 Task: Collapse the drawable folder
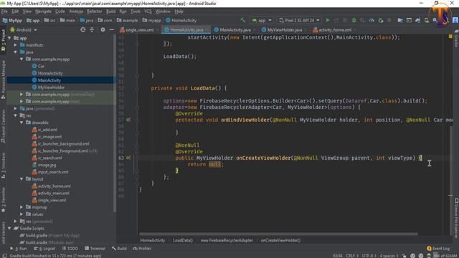[x=22, y=123]
